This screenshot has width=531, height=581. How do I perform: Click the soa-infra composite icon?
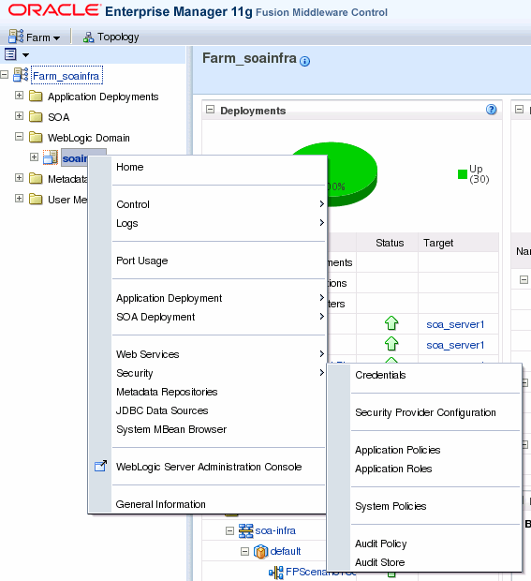point(245,530)
